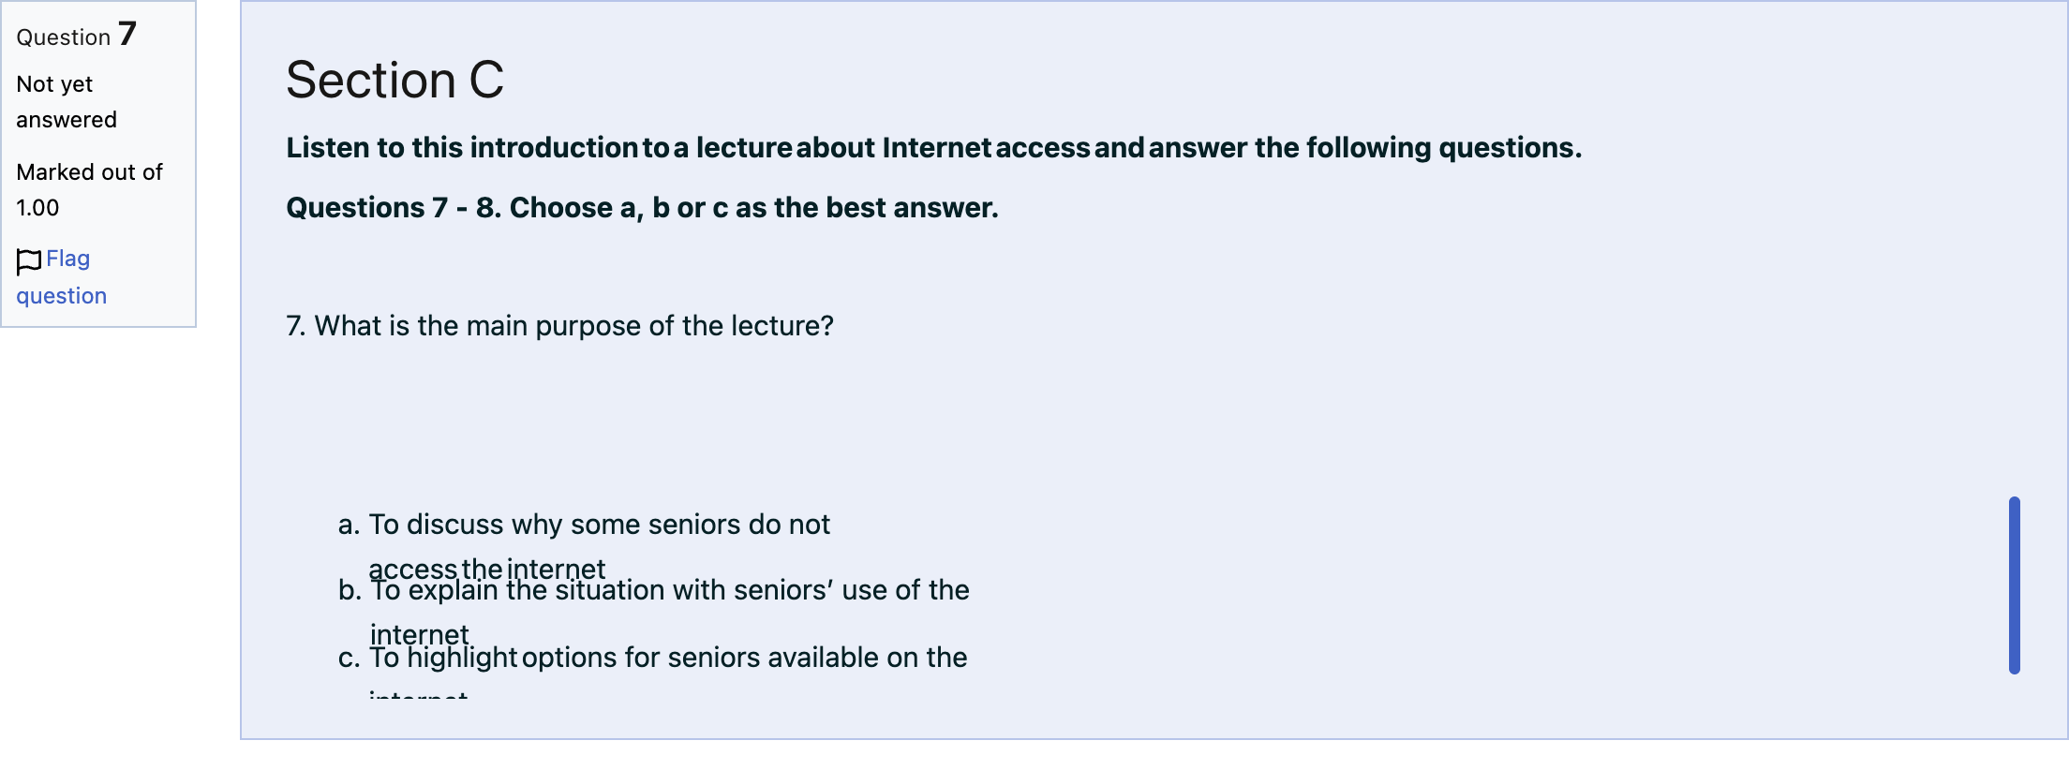
Task: Open the Flag question link
Action: (x=62, y=277)
